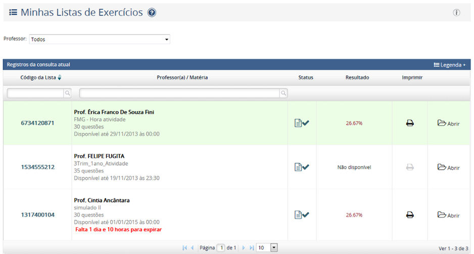Click search icon in Código da Lista filter

67,93
